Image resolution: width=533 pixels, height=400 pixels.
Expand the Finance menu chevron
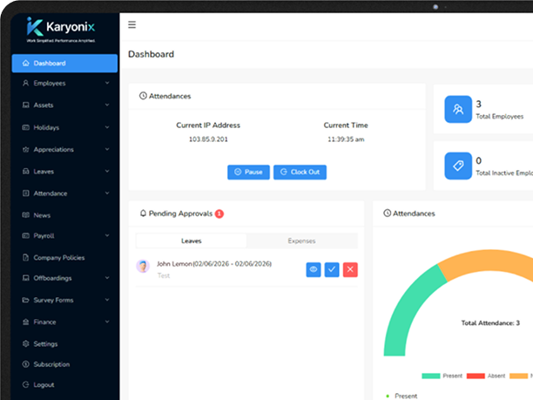tap(107, 322)
